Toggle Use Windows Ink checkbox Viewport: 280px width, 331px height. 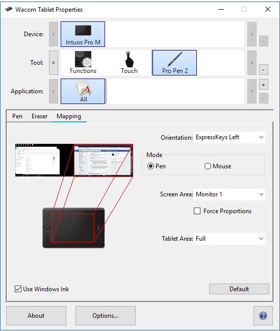coord(18,289)
